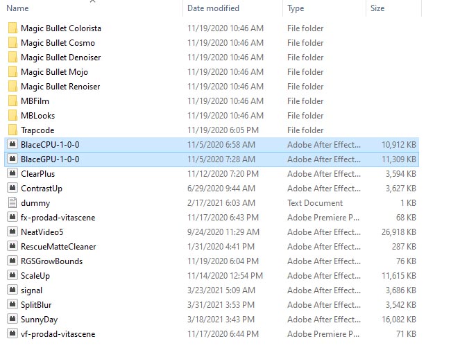Click the Text Document type entry
Image resolution: width=451 pixels, height=348 pixels.
315,203
